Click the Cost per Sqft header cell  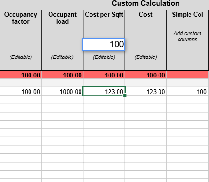(x=104, y=19)
